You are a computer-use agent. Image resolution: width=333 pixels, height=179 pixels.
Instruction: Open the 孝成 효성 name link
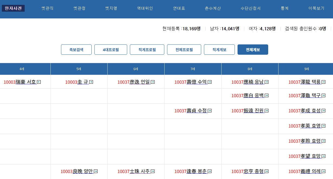(x=311, y=111)
